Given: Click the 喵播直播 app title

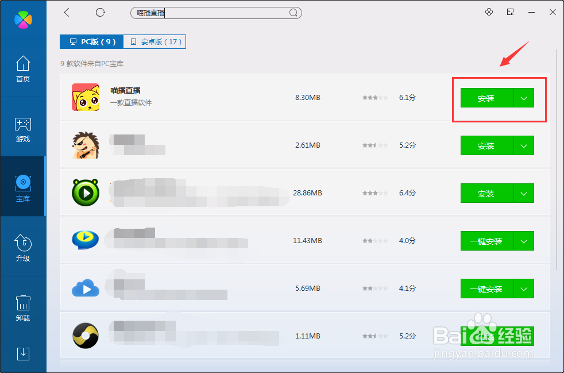Looking at the screenshot, I should point(125,90).
